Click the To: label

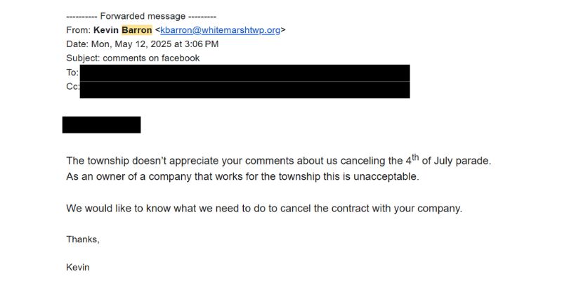(72, 73)
